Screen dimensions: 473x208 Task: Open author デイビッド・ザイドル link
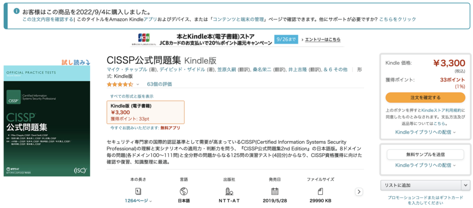182,69
